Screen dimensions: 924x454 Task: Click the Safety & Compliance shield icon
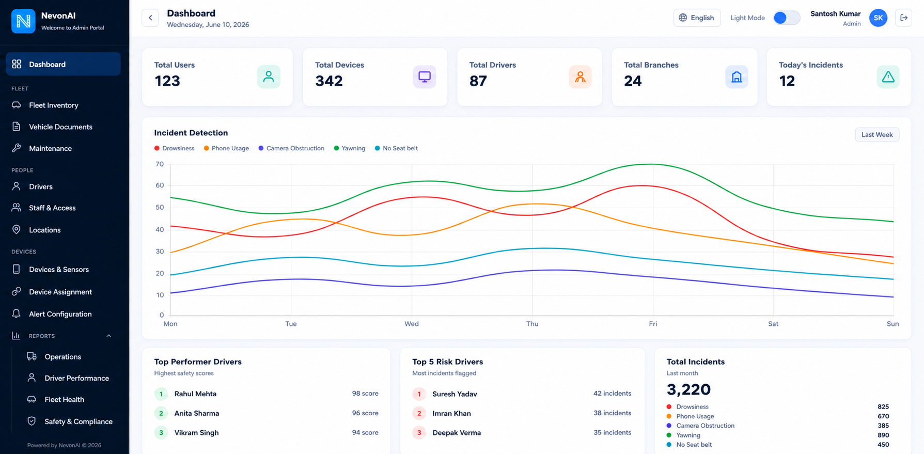pyautogui.click(x=32, y=421)
